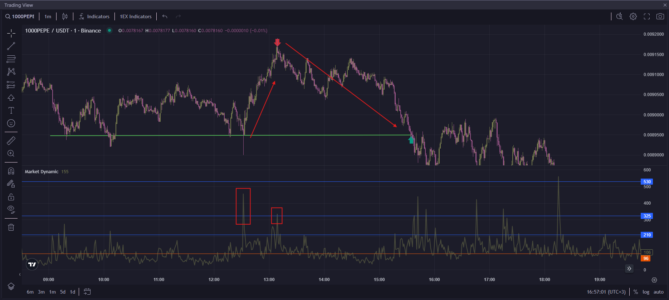Open the 1EX Indicators menu
Screen dimensions: 669x300
click(x=136, y=16)
